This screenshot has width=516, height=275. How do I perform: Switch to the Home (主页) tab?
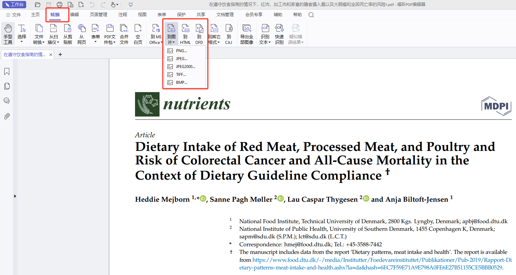click(35, 15)
